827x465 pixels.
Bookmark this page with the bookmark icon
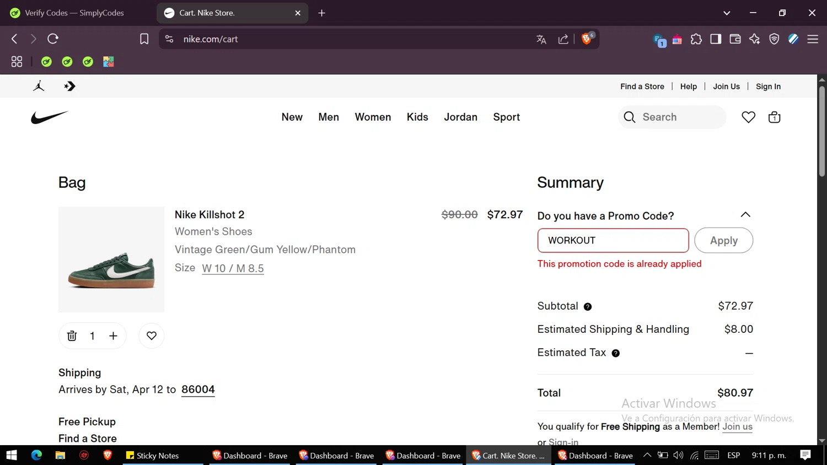(x=144, y=39)
